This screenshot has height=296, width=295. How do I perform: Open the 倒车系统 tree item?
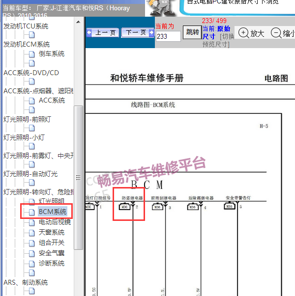pyautogui.click(x=52, y=54)
